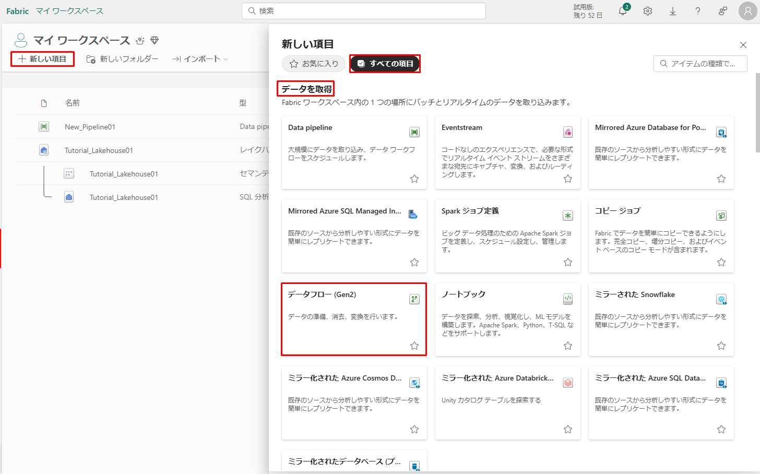This screenshot has height=474, width=760.
Task: Click the 型 column header
Action: [243, 103]
